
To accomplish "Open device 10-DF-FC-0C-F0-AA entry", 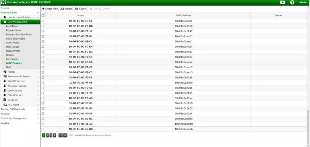I will pyautogui.click(x=81, y=98).
